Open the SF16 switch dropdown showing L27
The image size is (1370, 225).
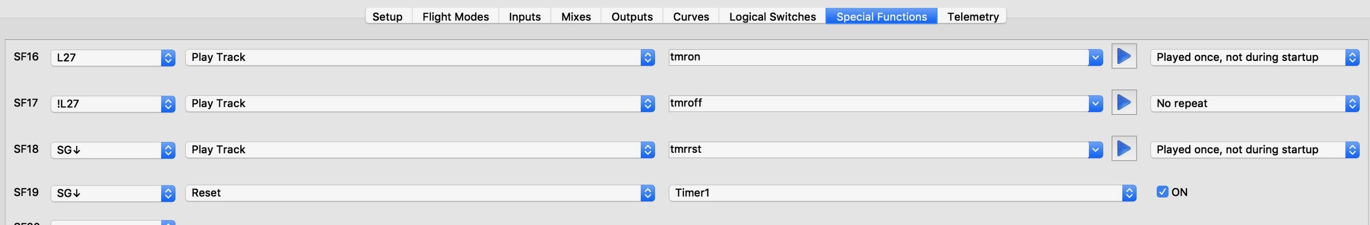click(113, 58)
